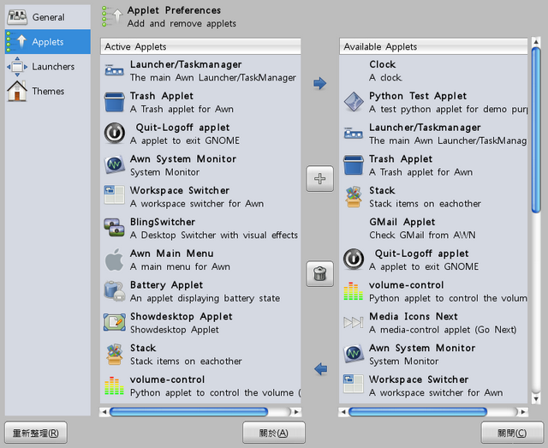This screenshot has width=548, height=448.
Task: Select the Battery Applet icon
Action: coord(114,291)
